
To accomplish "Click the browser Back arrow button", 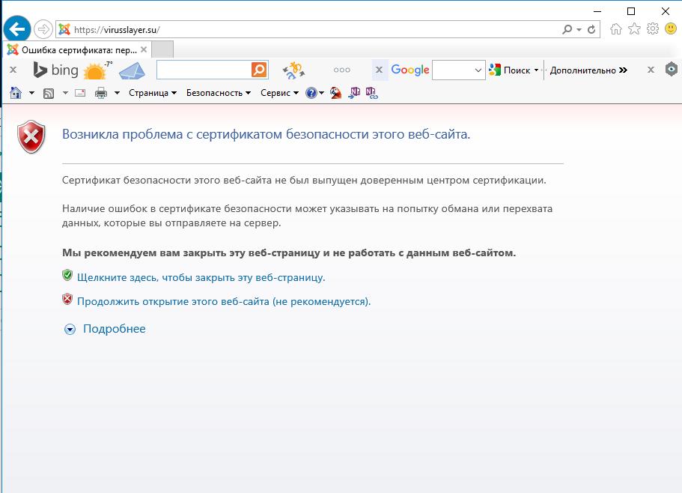I will pyautogui.click(x=16, y=29).
